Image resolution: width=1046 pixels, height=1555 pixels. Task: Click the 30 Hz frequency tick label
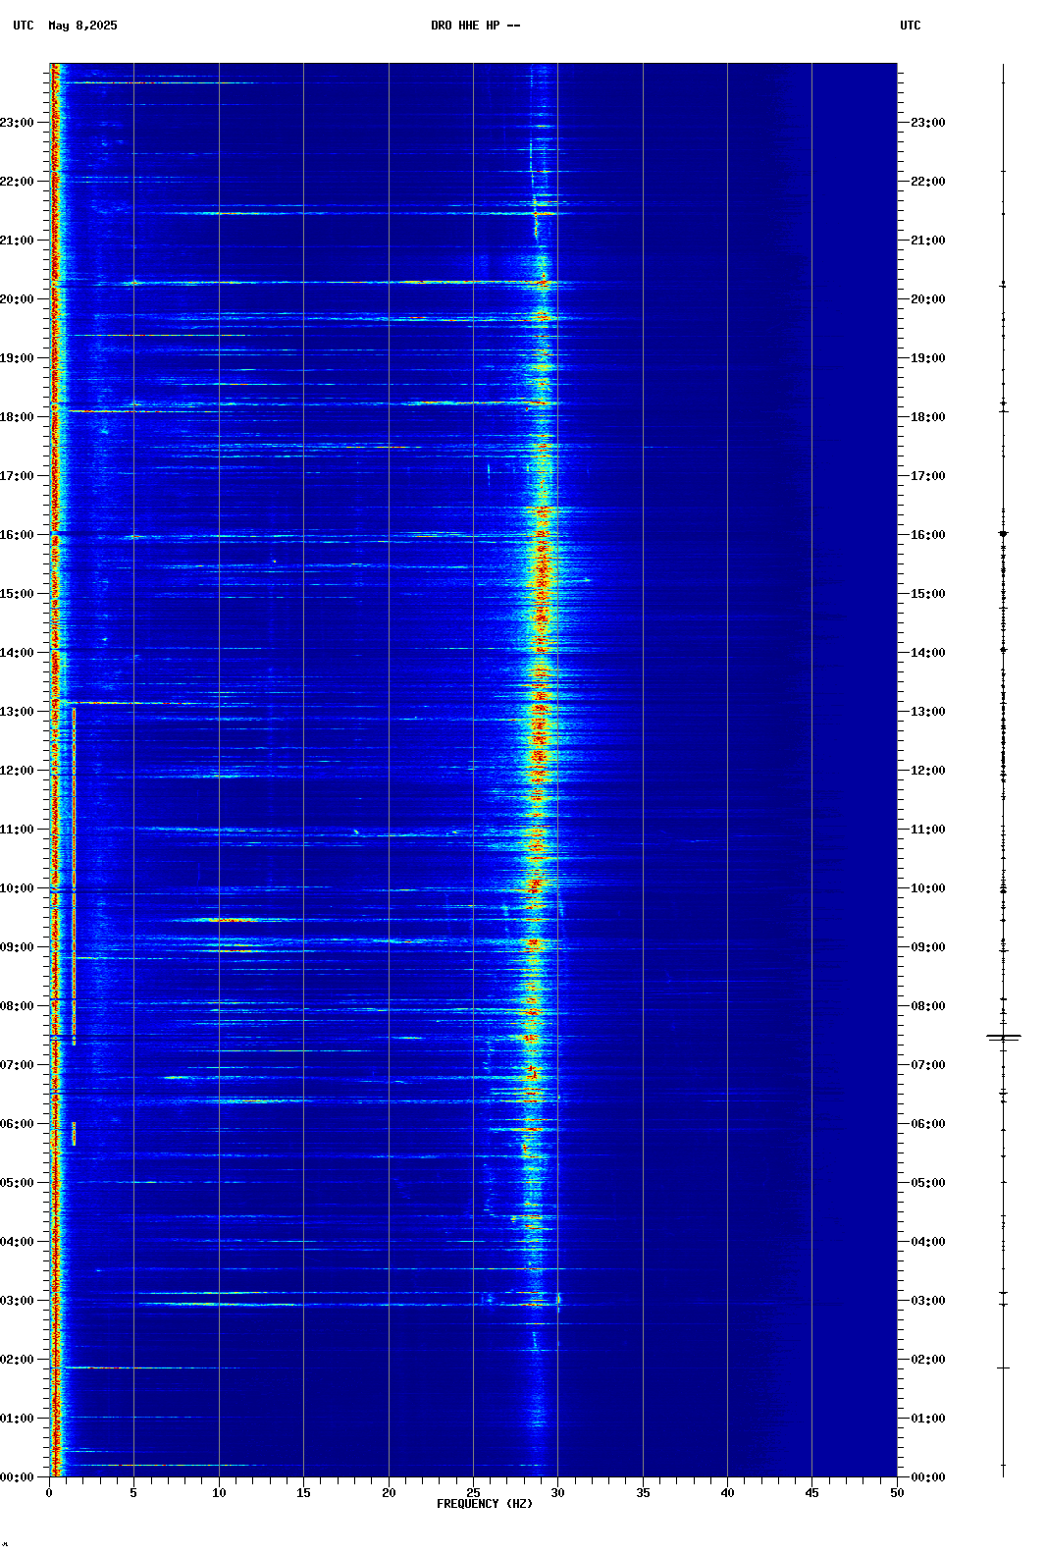[x=557, y=1493]
